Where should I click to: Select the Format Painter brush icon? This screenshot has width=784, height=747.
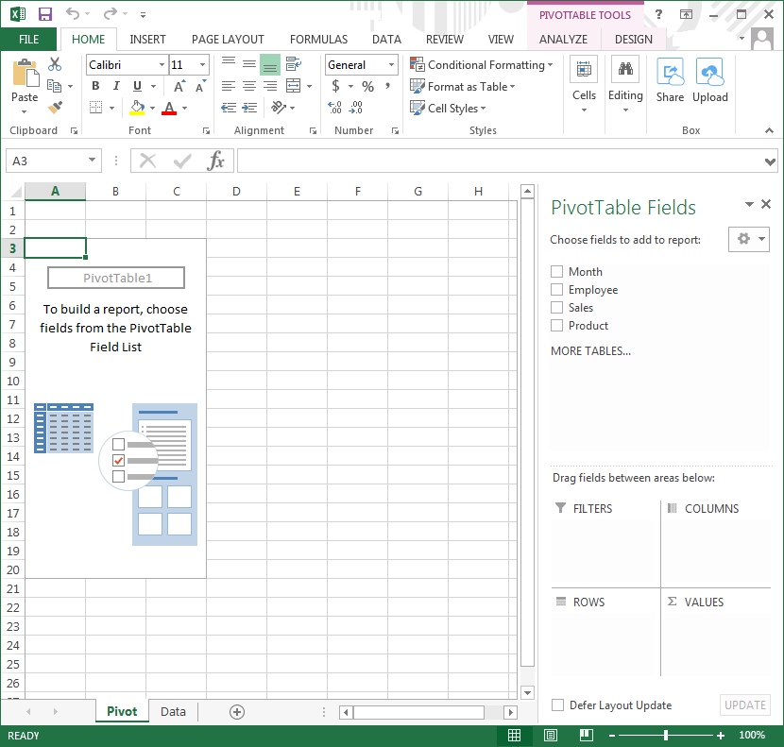(x=55, y=107)
